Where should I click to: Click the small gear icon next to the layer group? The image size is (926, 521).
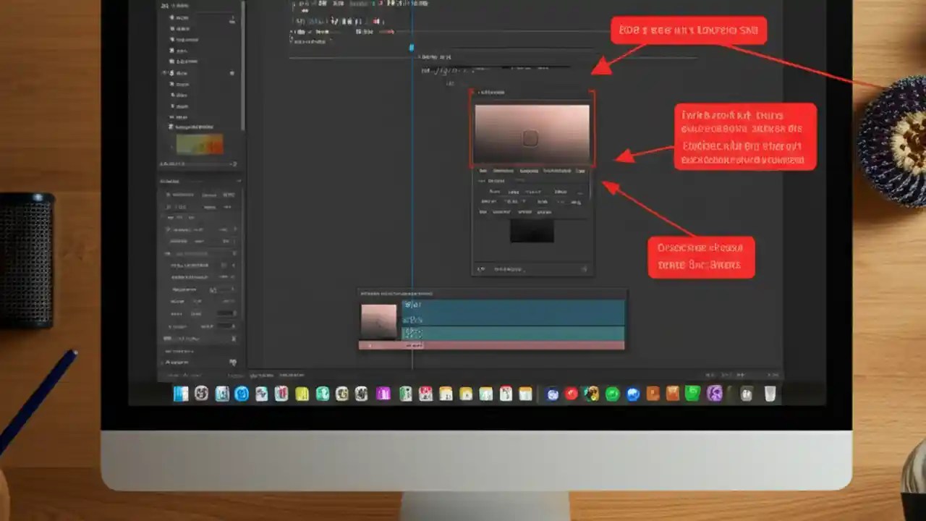coord(231,72)
